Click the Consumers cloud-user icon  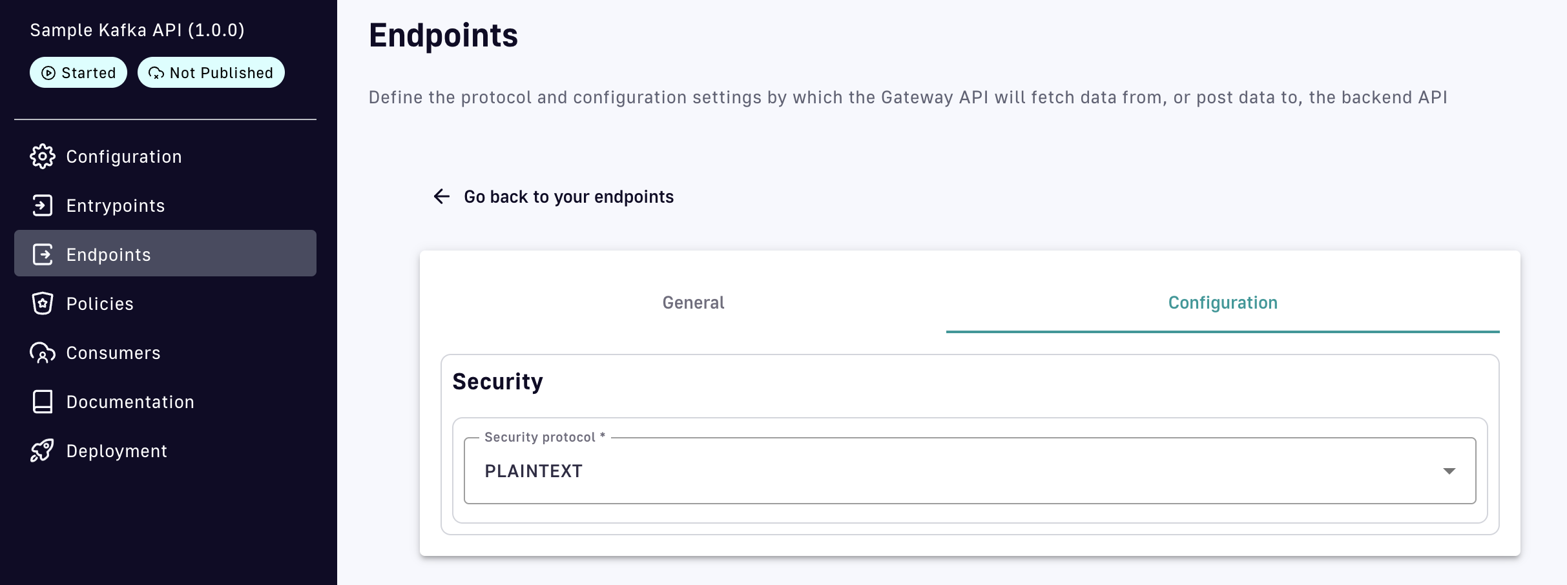coord(43,353)
